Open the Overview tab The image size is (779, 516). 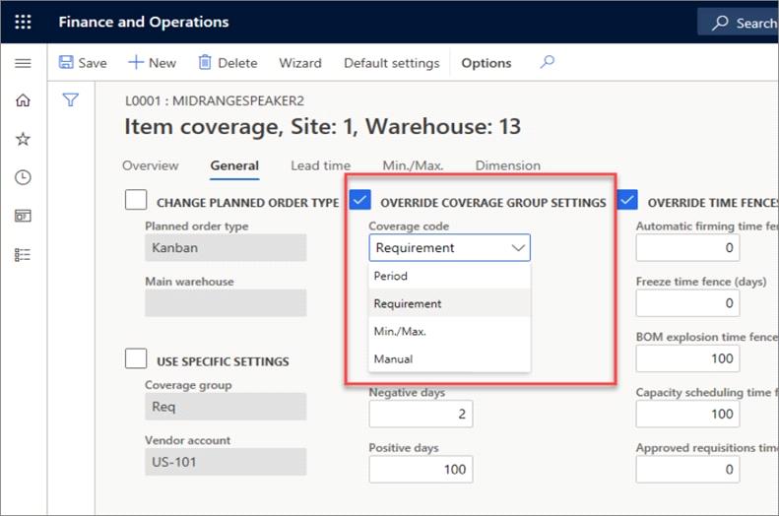pyautogui.click(x=150, y=165)
